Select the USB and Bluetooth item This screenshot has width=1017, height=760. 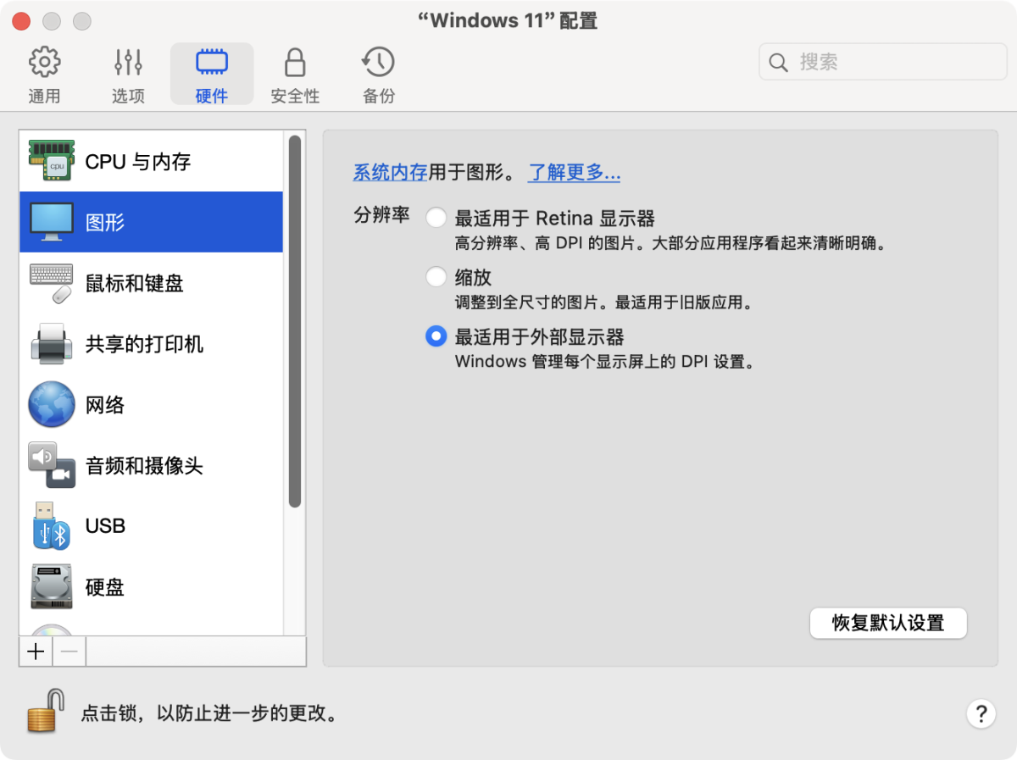tap(105, 526)
